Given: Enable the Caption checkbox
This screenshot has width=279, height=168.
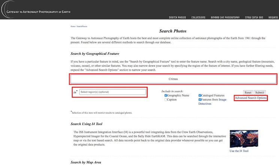Looking at the screenshot, I should point(166,100).
